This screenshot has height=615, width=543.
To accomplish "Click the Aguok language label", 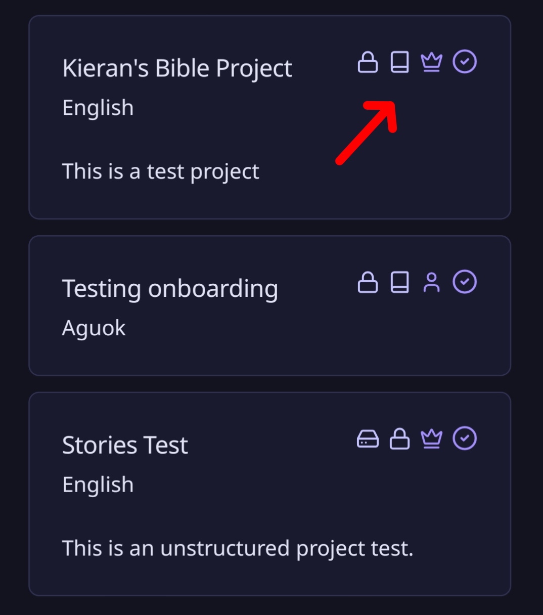I will [x=94, y=328].
